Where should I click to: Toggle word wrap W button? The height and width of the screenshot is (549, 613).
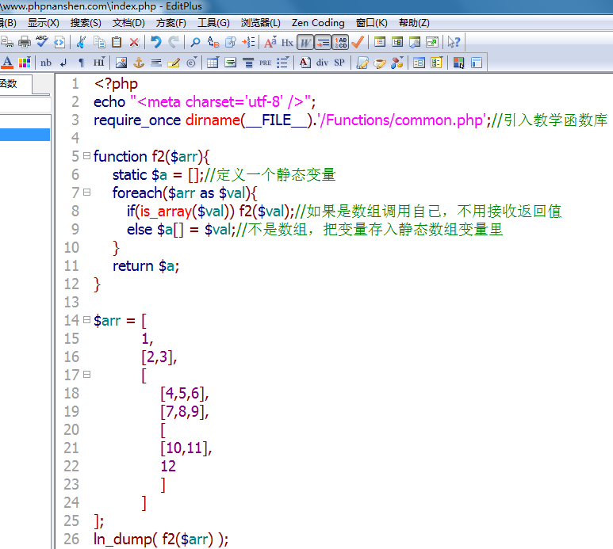pyautogui.click(x=305, y=42)
